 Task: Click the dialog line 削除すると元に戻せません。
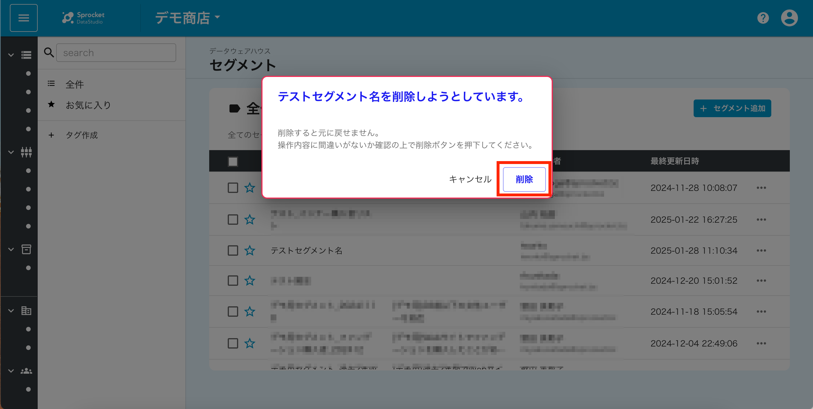[329, 133]
